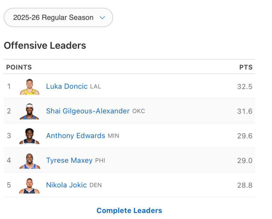
Task: Open the 2025-26 Regular Season dropdown
Action: tap(58, 17)
